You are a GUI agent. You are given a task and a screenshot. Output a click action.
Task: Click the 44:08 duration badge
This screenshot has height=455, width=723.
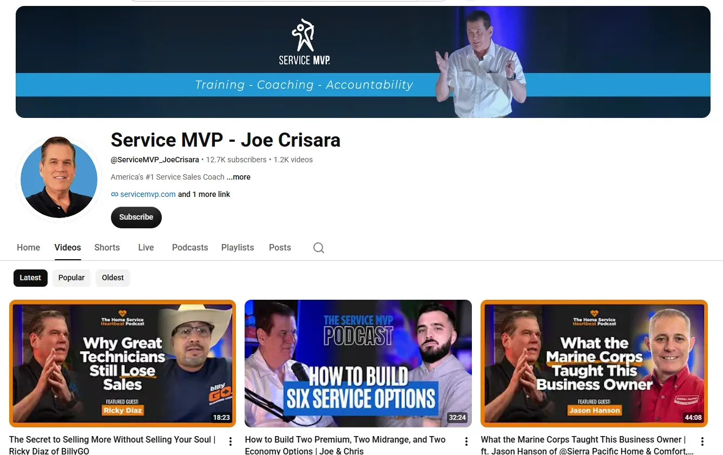click(693, 417)
